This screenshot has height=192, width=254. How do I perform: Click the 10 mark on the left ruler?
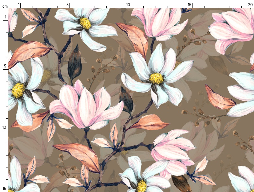point(5,127)
